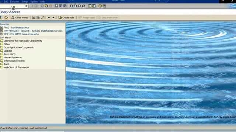The width and height of the screenshot is (236, 132).
Task: Click the Change Favorites pencil icon
Action: point(43,18)
